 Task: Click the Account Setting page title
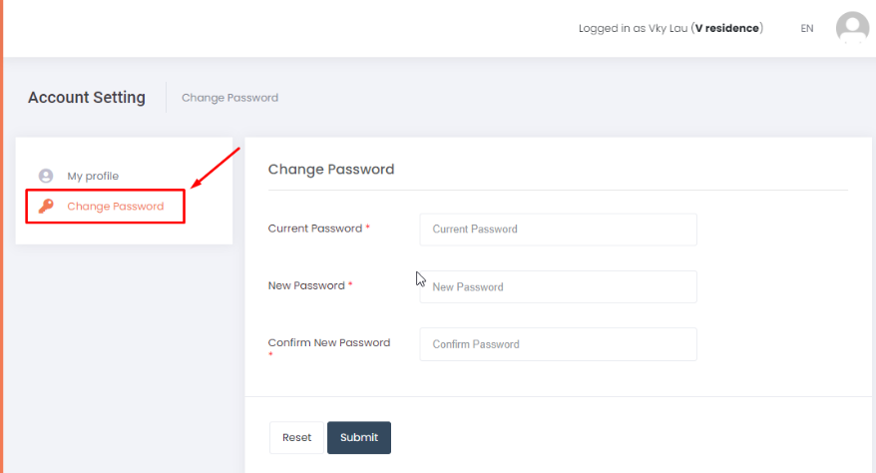coord(87,98)
